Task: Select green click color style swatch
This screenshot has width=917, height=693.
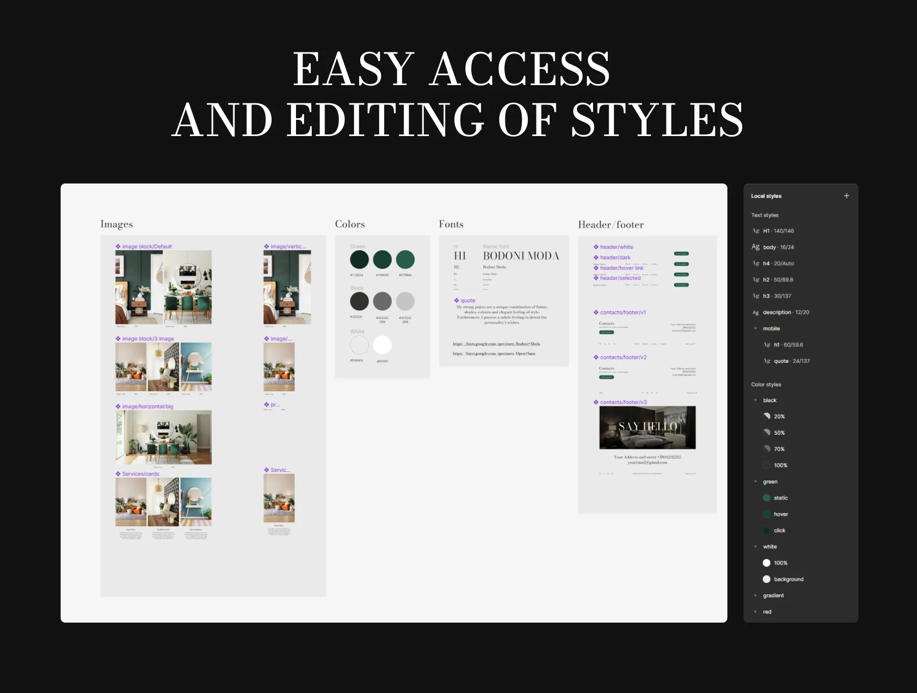Action: point(767,531)
